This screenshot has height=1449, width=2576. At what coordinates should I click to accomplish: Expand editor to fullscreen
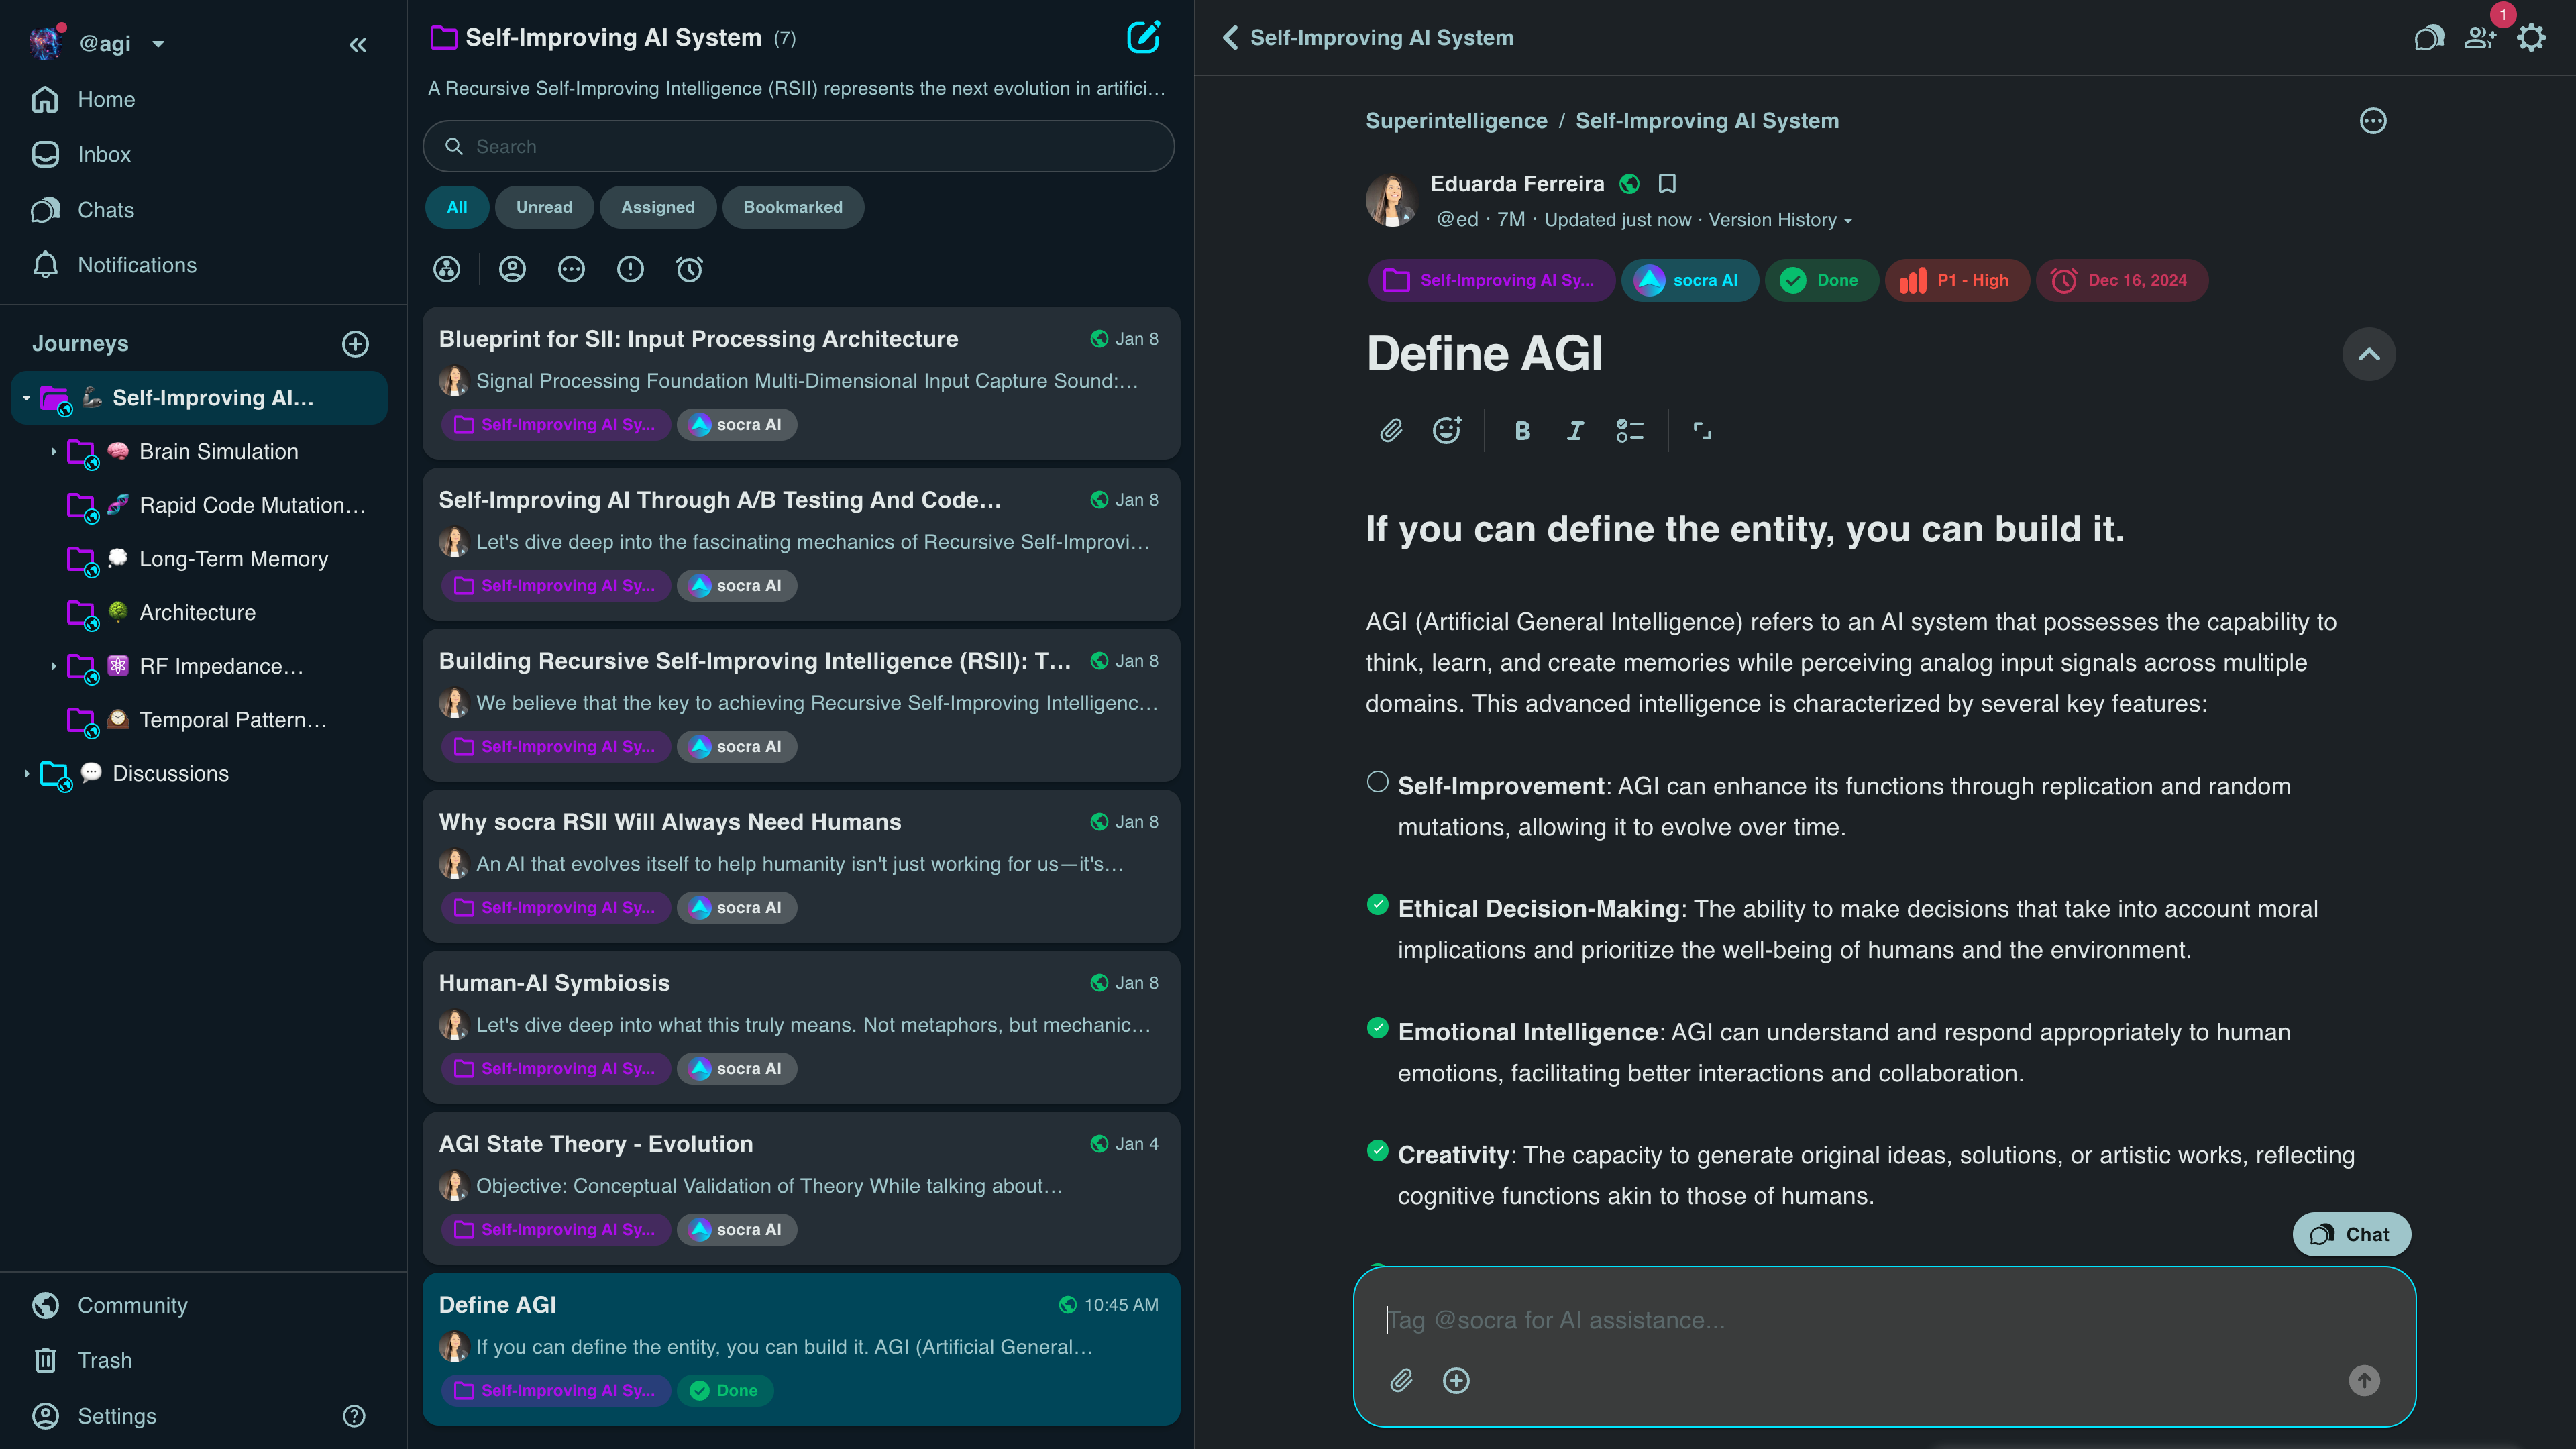[1702, 431]
